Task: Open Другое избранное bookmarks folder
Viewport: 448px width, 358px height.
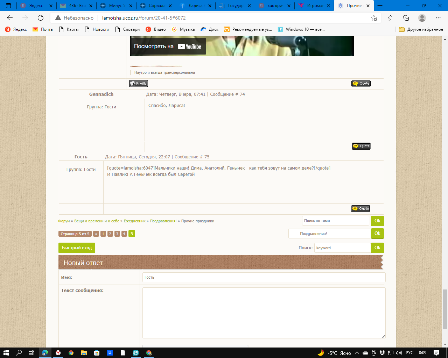Action: (x=421, y=29)
